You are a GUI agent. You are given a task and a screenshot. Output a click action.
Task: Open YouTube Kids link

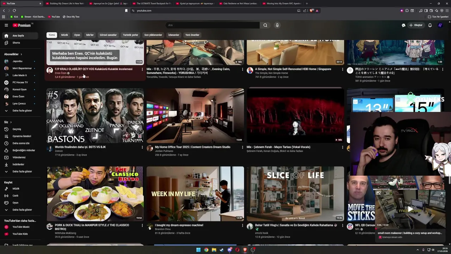click(19, 234)
